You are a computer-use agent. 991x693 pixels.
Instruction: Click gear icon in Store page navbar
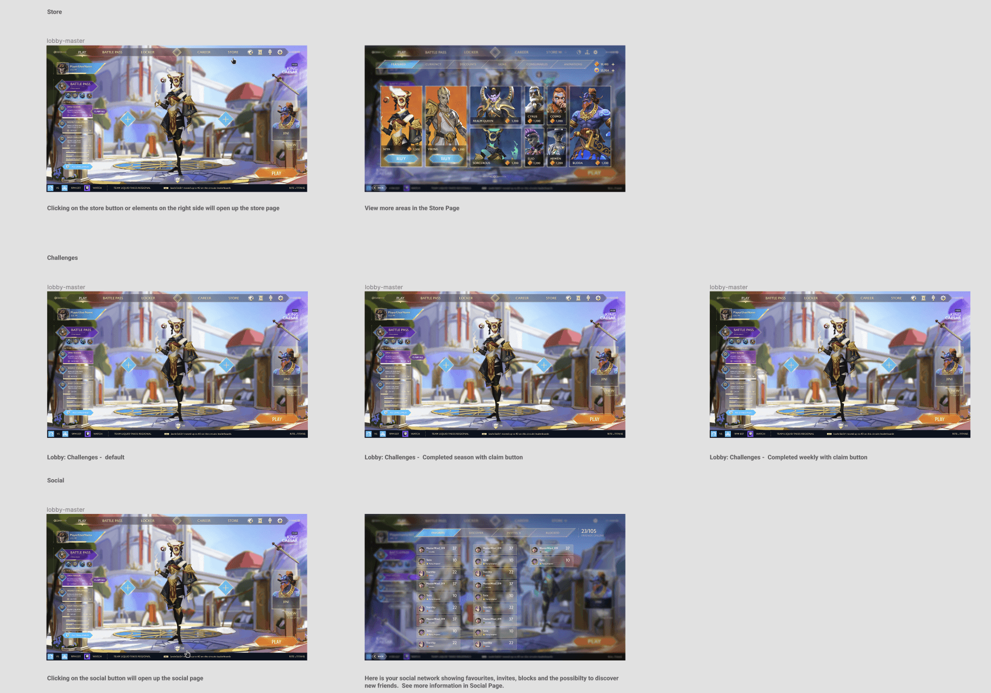tap(596, 52)
